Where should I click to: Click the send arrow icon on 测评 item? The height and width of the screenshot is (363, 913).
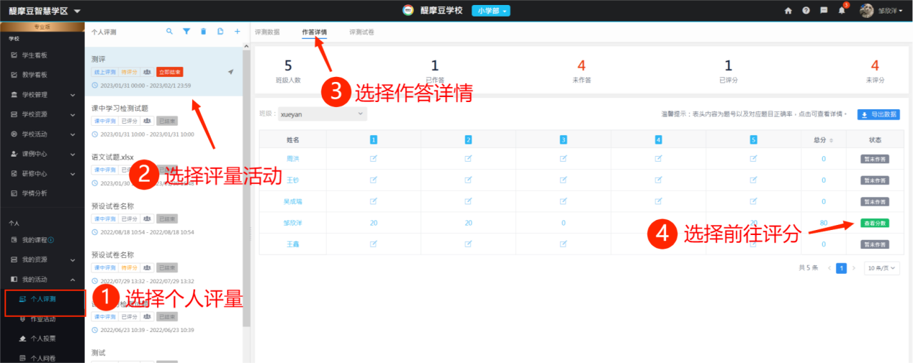(x=230, y=72)
